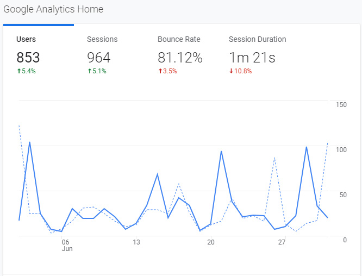
Task: Click the red 10.8% decrease indicator
Action: tap(241, 71)
